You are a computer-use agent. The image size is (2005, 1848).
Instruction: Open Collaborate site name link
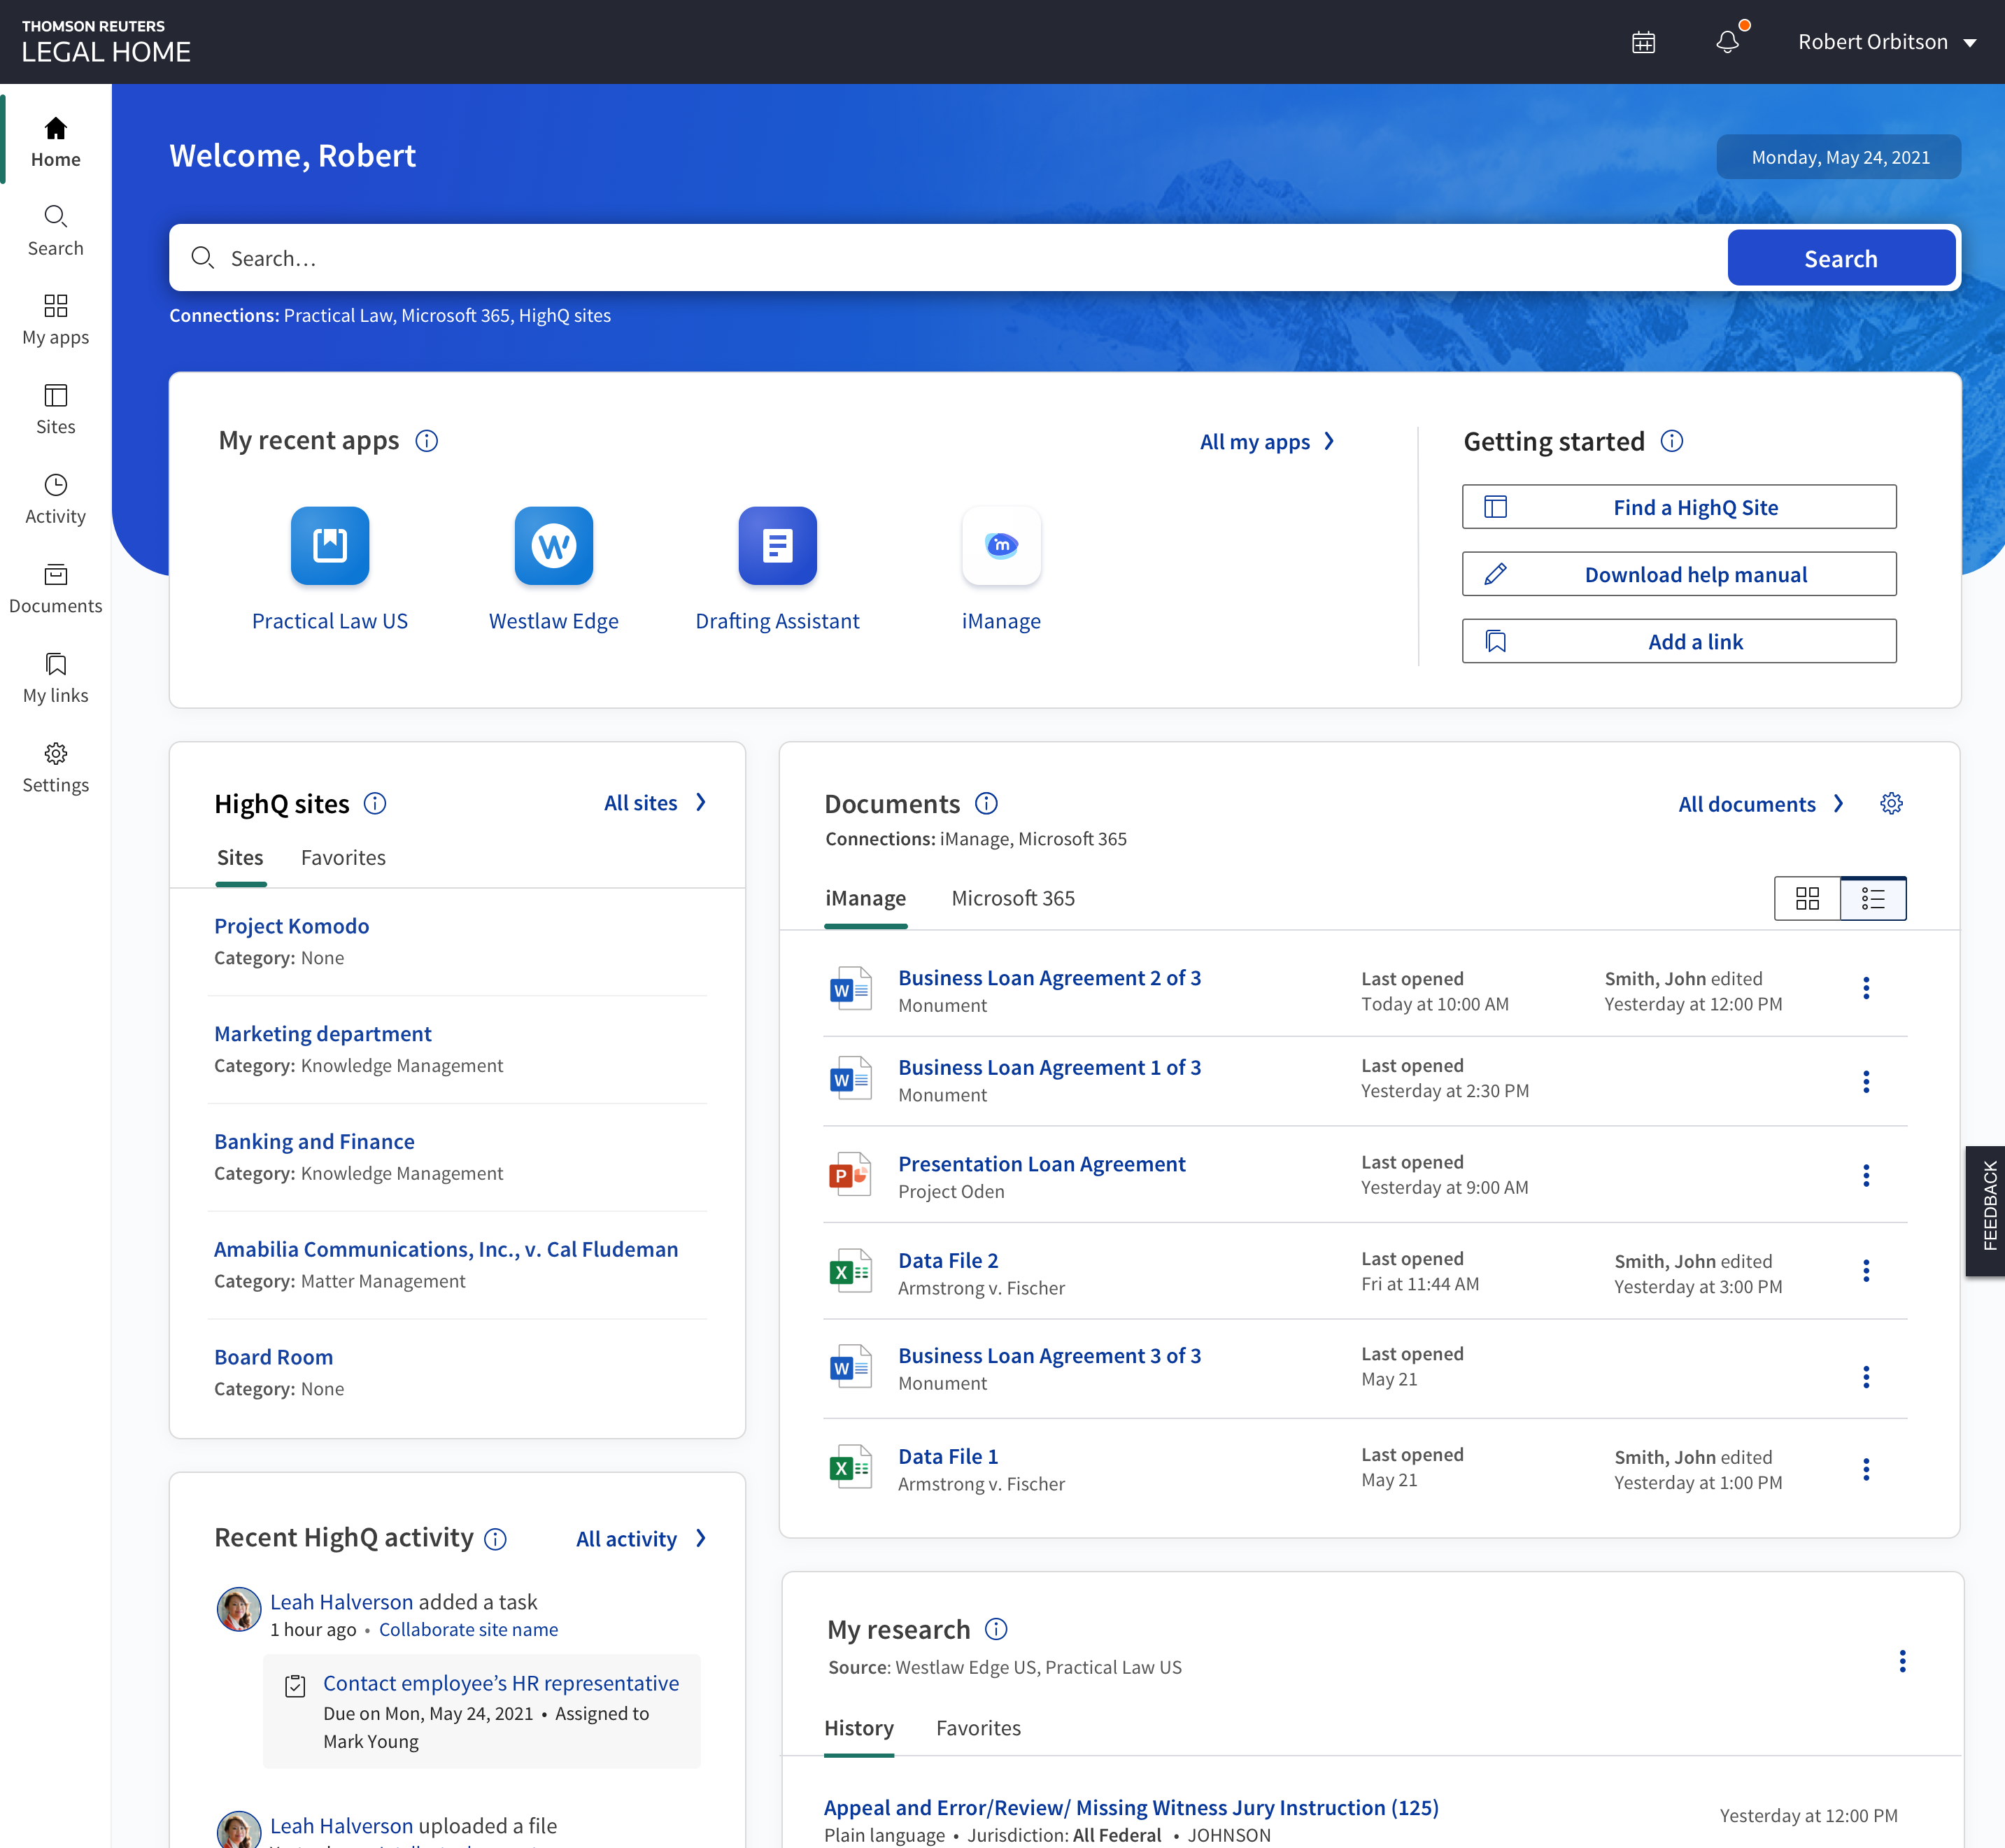468,1629
